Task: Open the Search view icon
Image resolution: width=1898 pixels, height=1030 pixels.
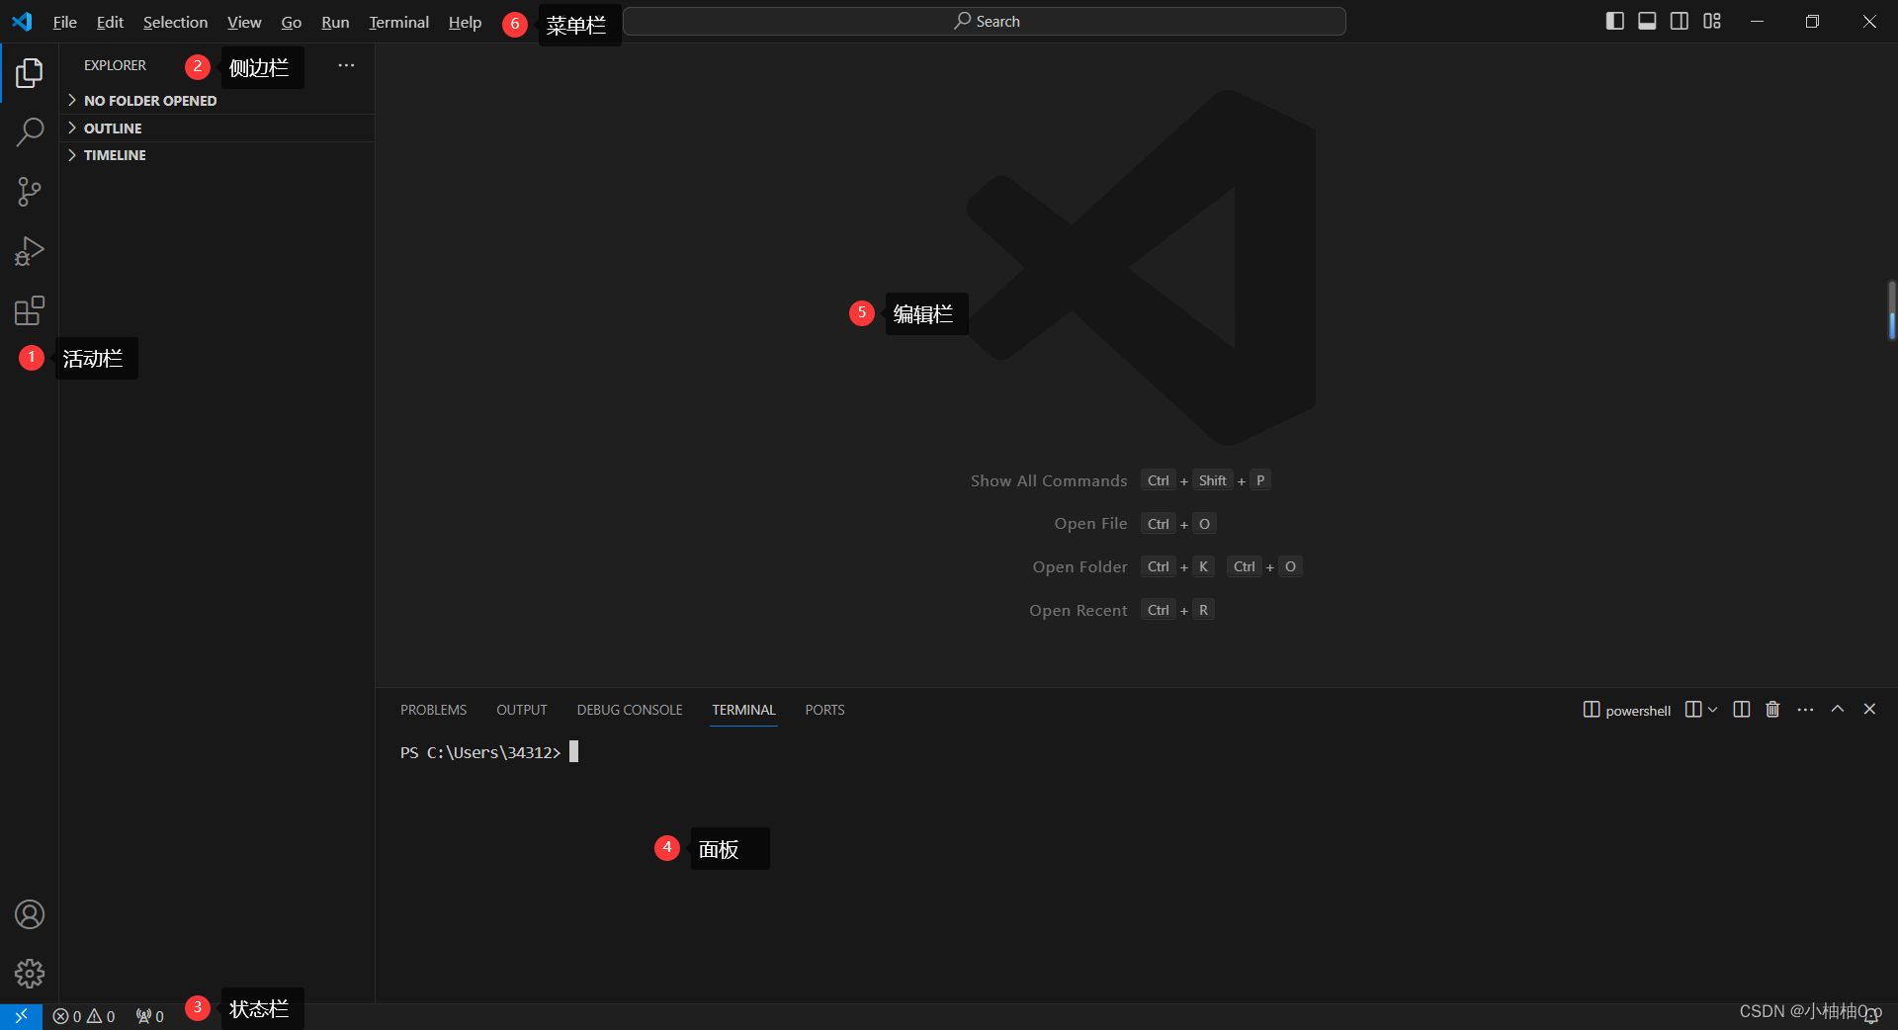Action: [x=30, y=131]
